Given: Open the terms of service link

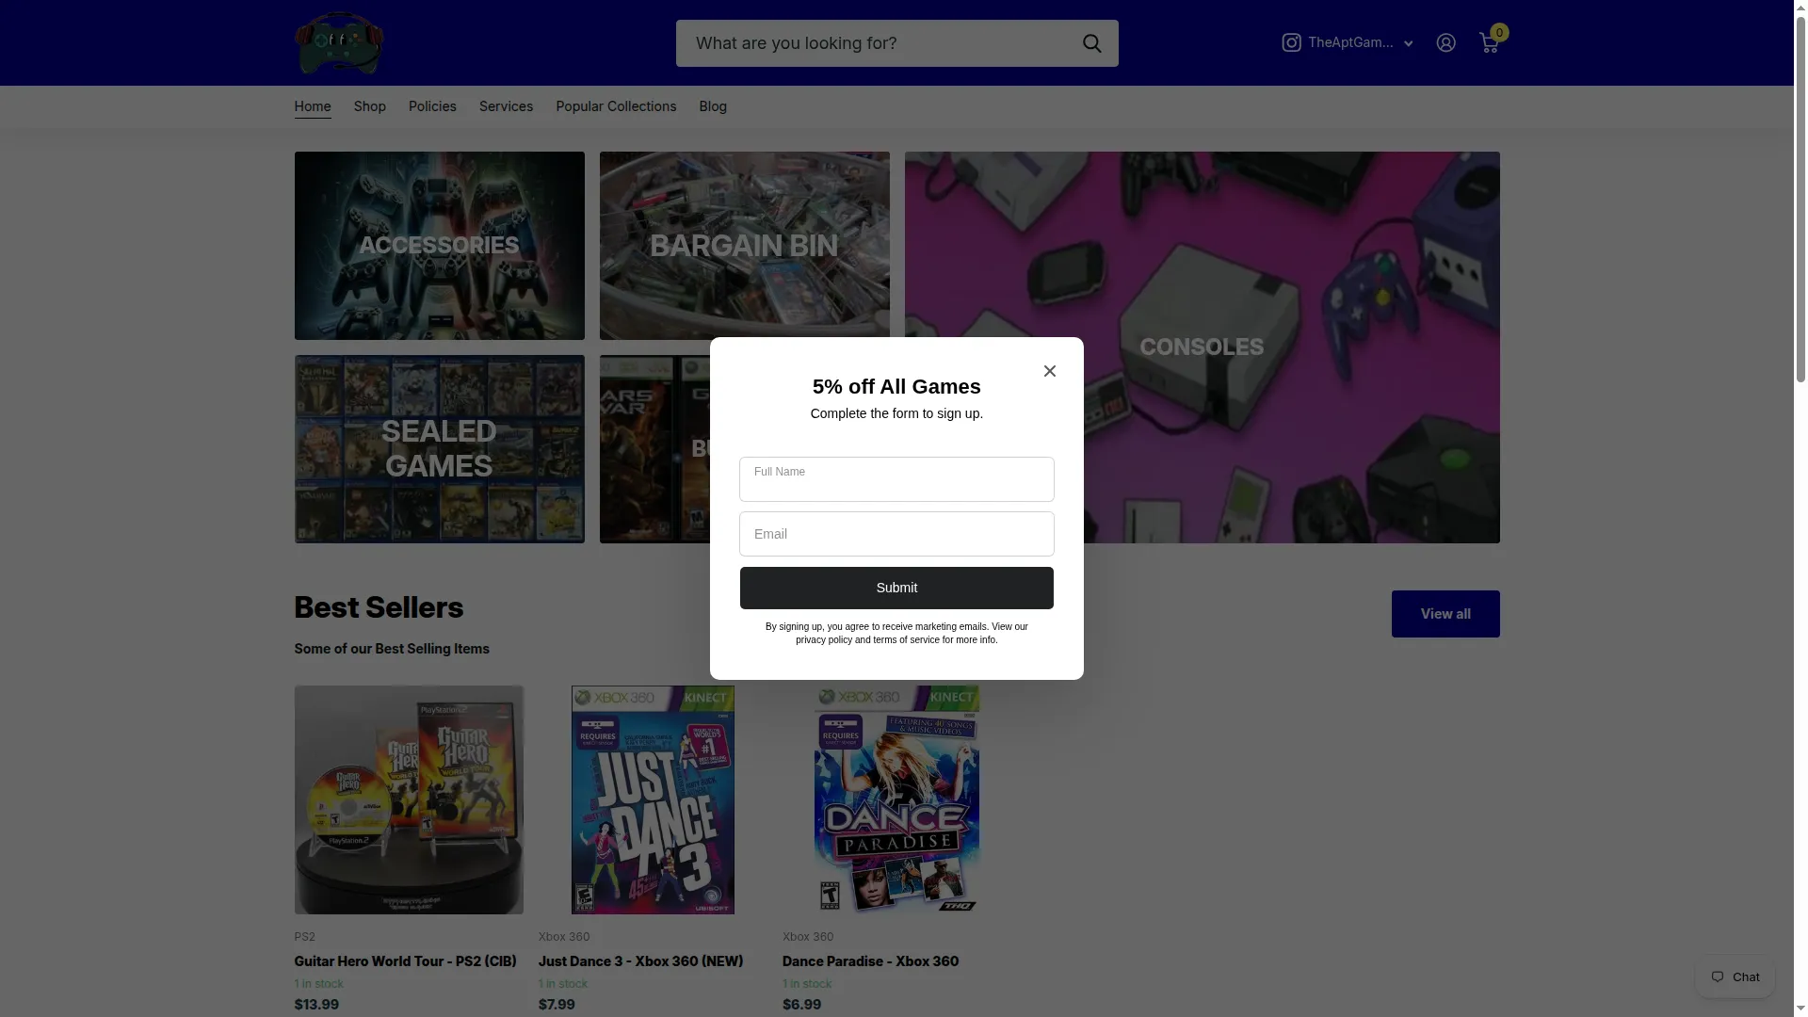Looking at the screenshot, I should tap(906, 640).
